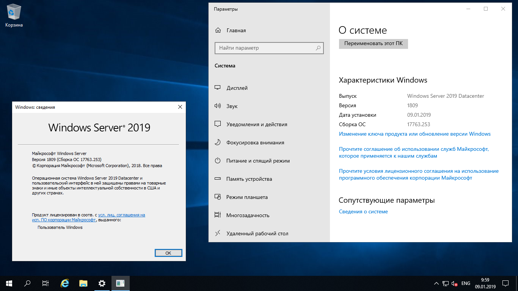Launch Internet Explorer from the taskbar

point(65,283)
